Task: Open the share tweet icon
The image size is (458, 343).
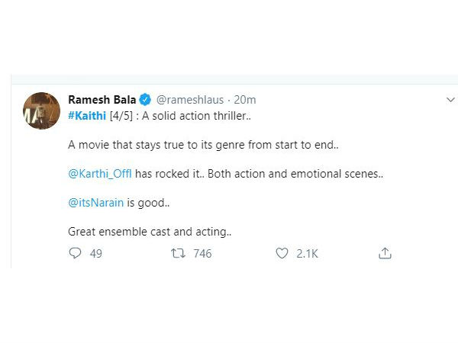Action: [385, 252]
